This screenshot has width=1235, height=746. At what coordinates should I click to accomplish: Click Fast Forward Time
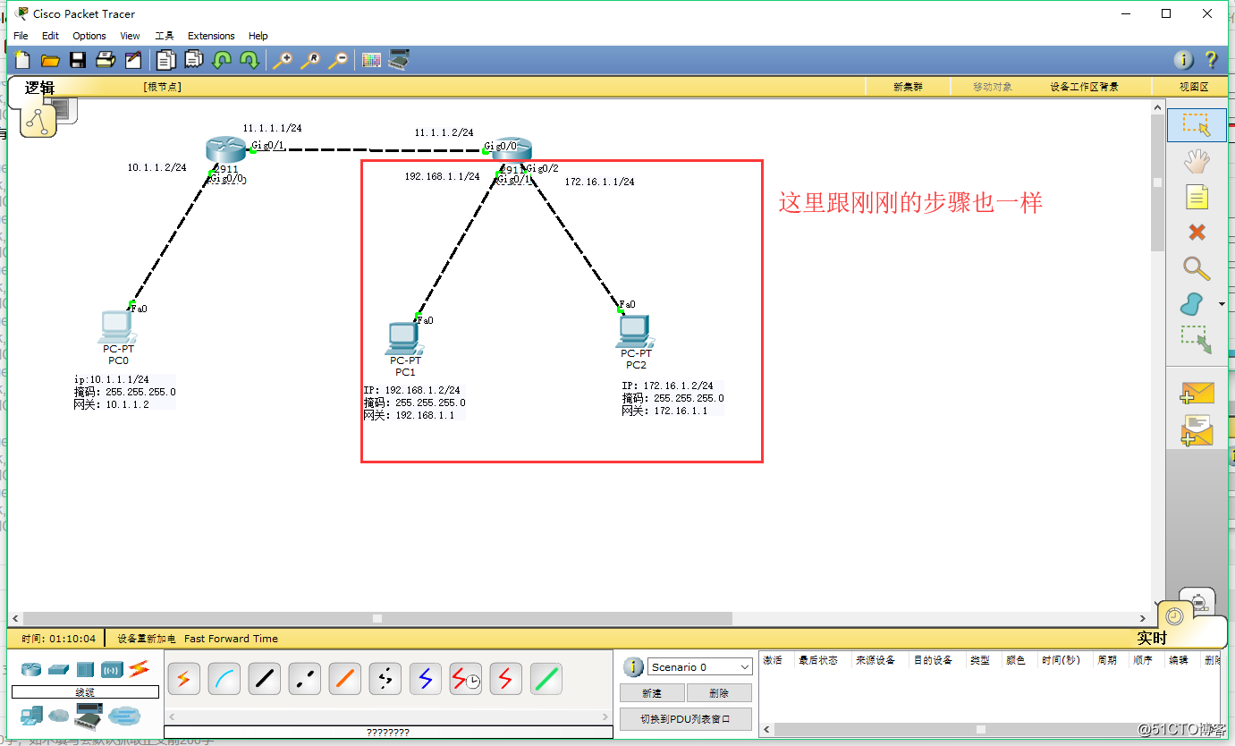click(x=231, y=639)
